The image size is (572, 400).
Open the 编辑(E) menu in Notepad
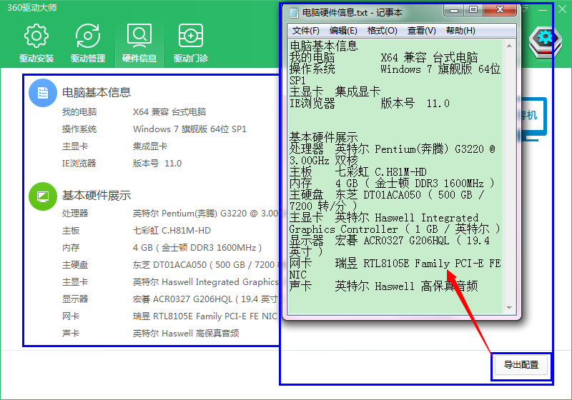(343, 31)
